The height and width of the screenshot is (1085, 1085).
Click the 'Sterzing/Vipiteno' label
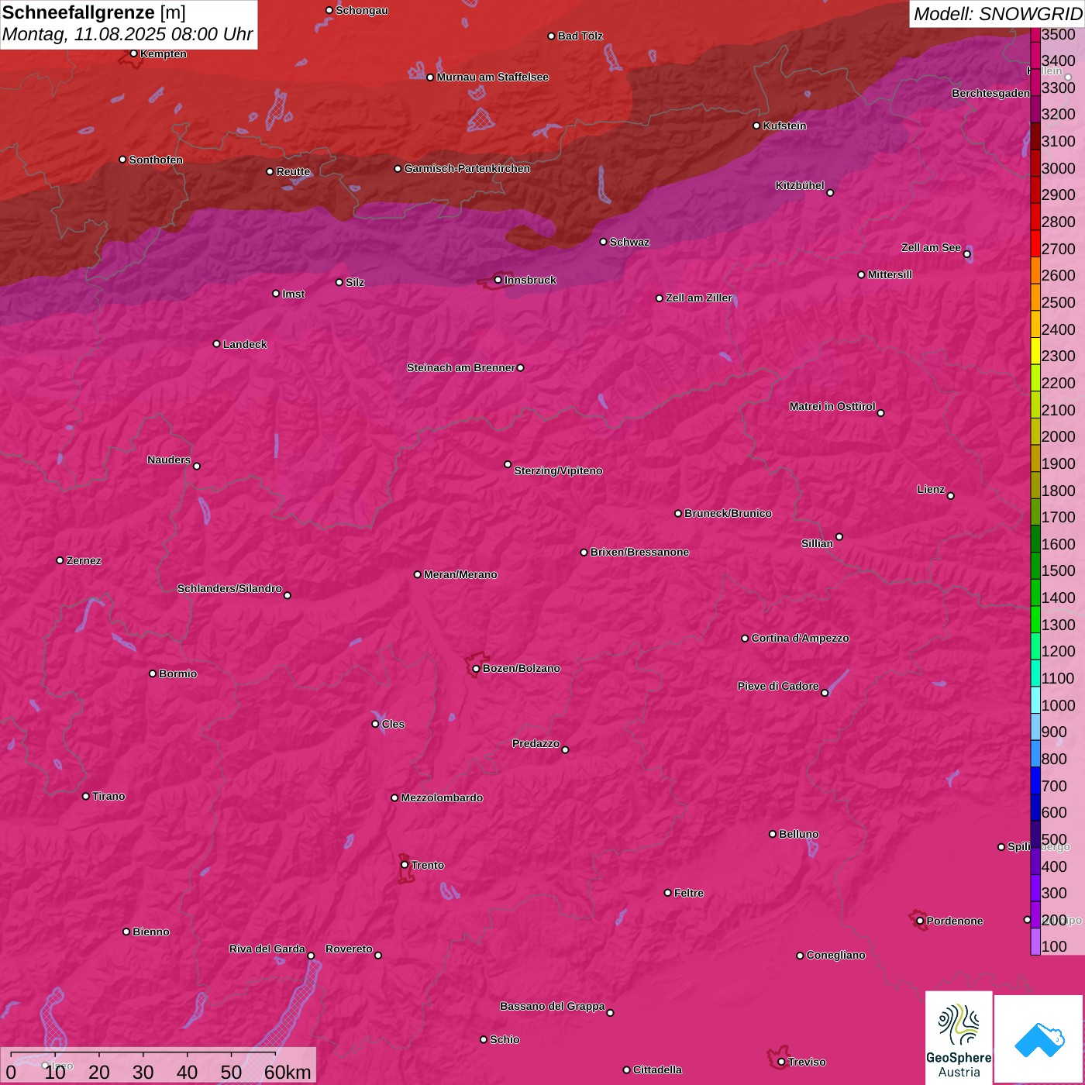click(558, 470)
